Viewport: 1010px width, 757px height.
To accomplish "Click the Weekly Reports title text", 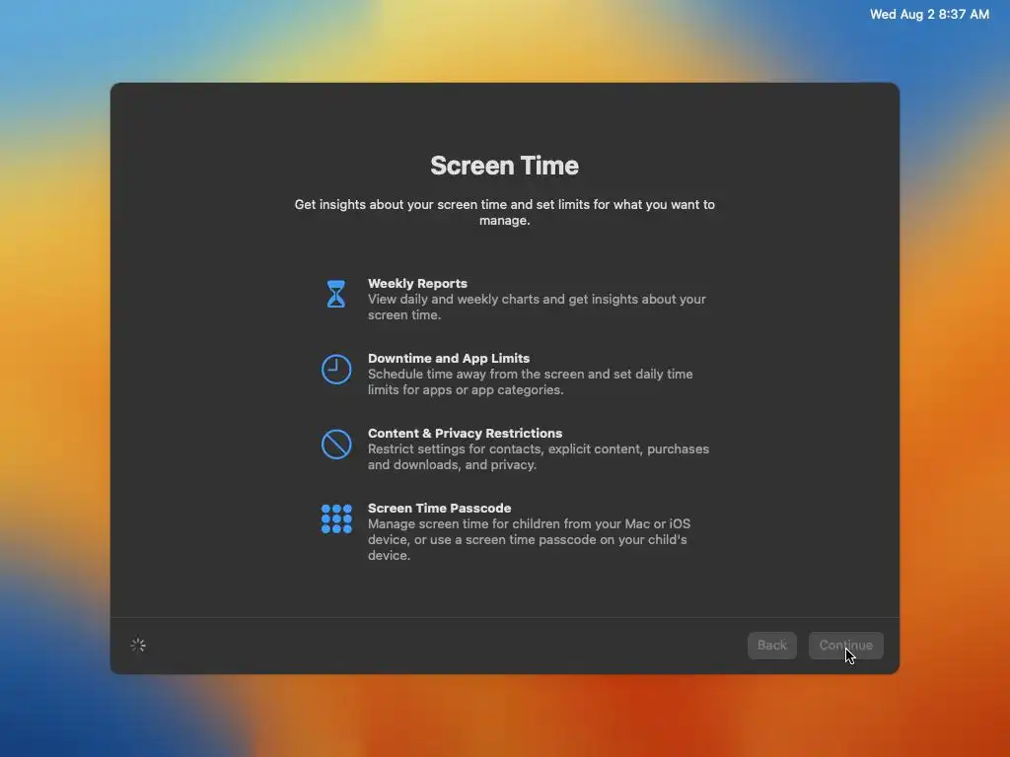I will pos(417,283).
